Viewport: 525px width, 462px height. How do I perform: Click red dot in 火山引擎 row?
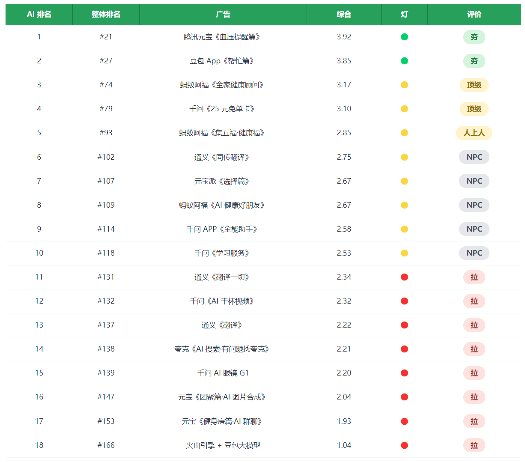[404, 445]
